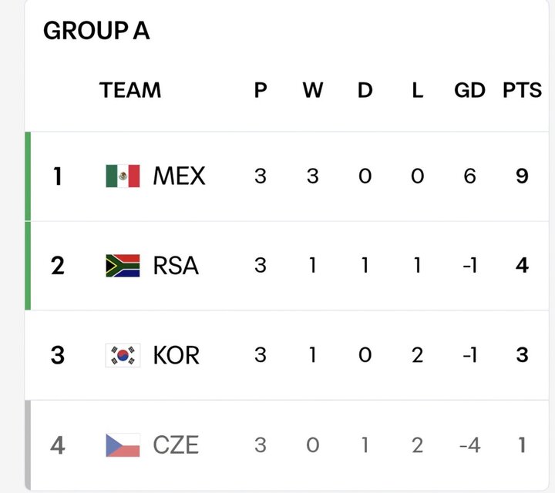
Task: Sort by the GD column header
Action: (x=469, y=90)
